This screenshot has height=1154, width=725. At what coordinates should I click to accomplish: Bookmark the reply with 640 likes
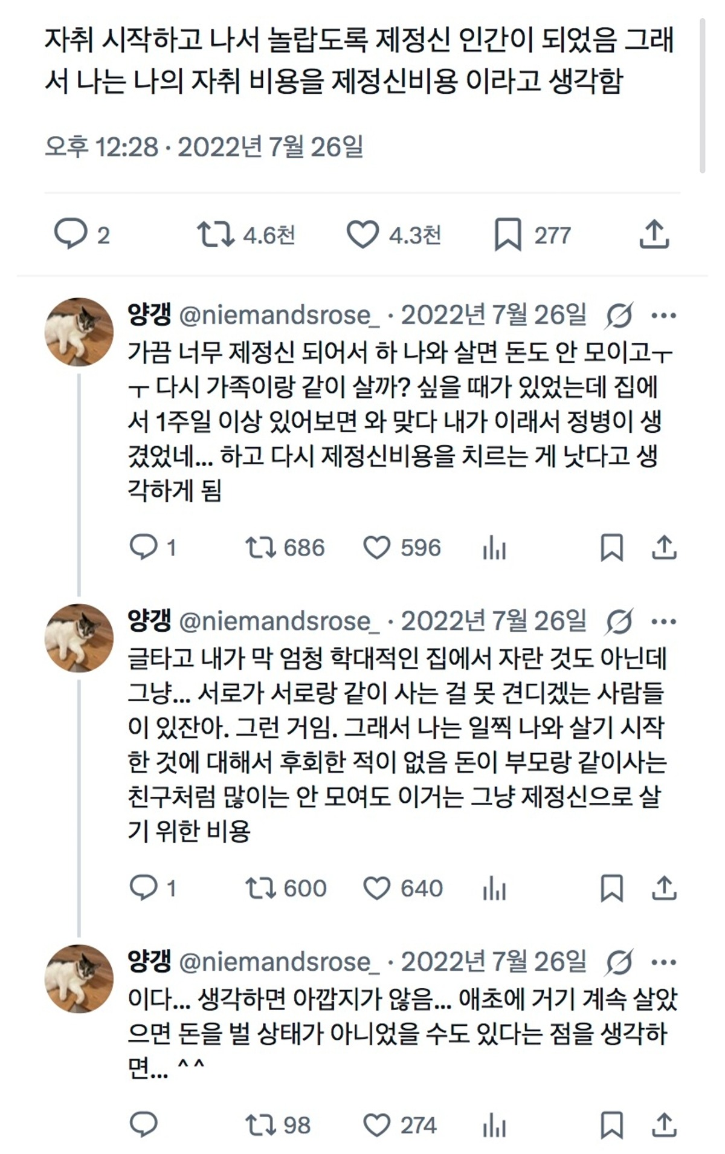point(611,888)
